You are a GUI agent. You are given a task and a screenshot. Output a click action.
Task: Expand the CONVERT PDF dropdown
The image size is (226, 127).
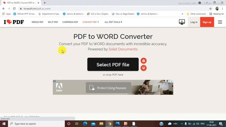click(x=91, y=22)
